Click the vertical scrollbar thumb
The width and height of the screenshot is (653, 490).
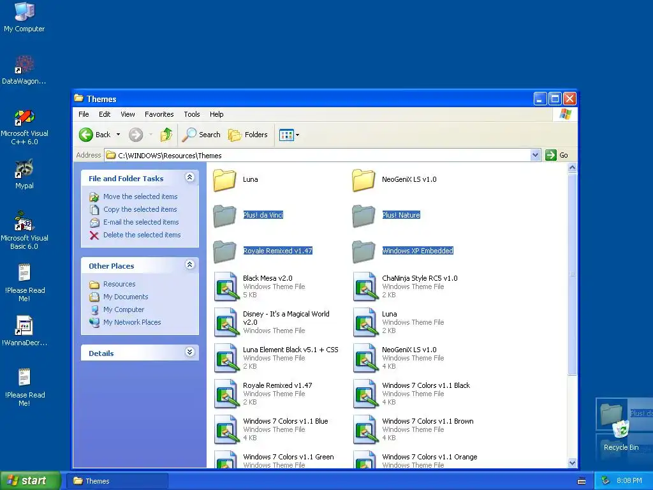pyautogui.click(x=572, y=274)
